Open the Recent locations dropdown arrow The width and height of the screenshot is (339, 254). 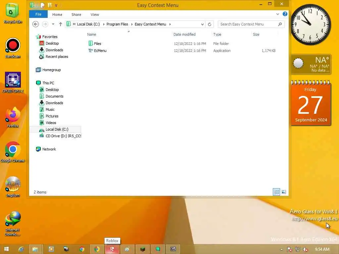tap(53, 24)
